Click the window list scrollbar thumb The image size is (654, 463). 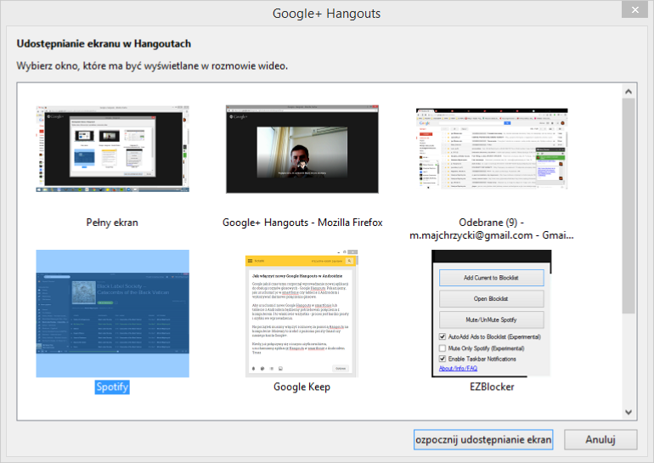point(629,206)
